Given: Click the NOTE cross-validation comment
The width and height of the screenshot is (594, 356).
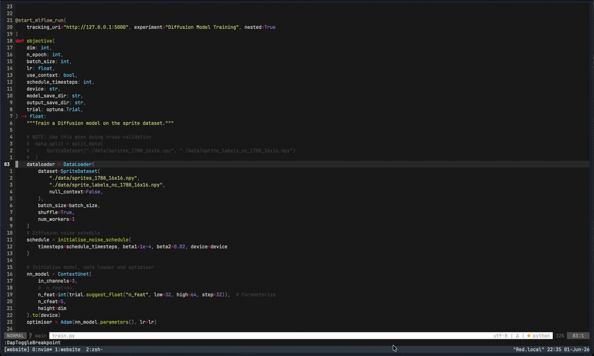Looking at the screenshot, I should (88, 137).
